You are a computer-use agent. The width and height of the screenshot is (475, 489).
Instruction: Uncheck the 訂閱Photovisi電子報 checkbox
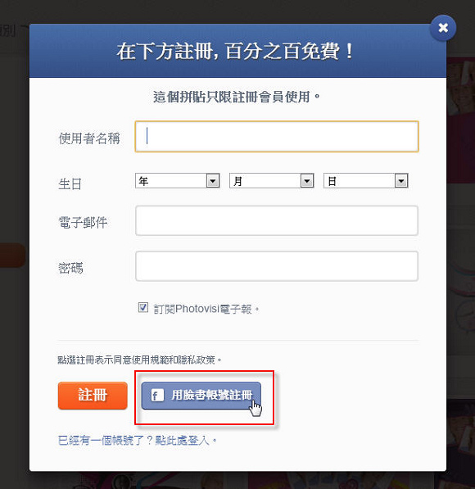[143, 307]
